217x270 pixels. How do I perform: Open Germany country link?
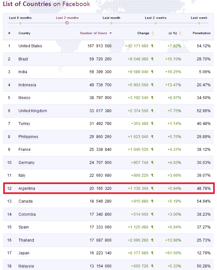27,162
